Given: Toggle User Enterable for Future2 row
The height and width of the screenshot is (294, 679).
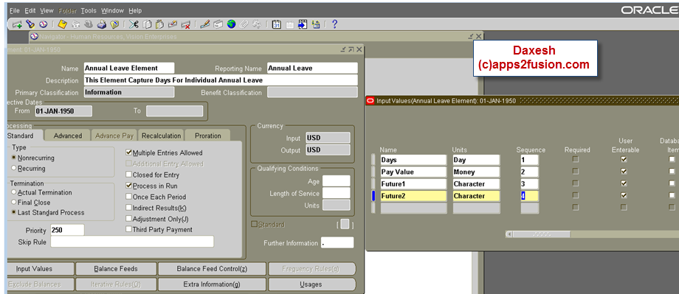Looking at the screenshot, I should click(x=624, y=195).
